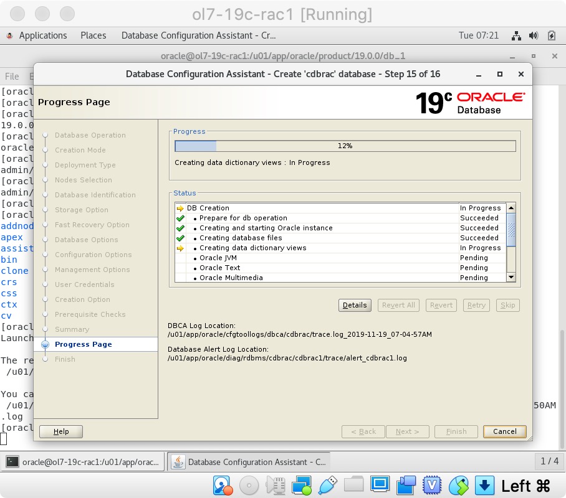The height and width of the screenshot is (498, 566).
Task: Open the shared folders status icon
Action: [353, 485]
